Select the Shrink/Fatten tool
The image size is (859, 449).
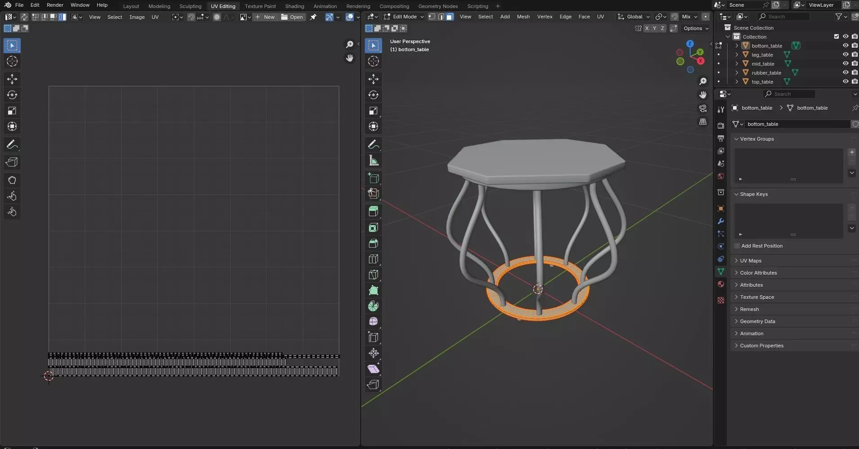point(373,353)
